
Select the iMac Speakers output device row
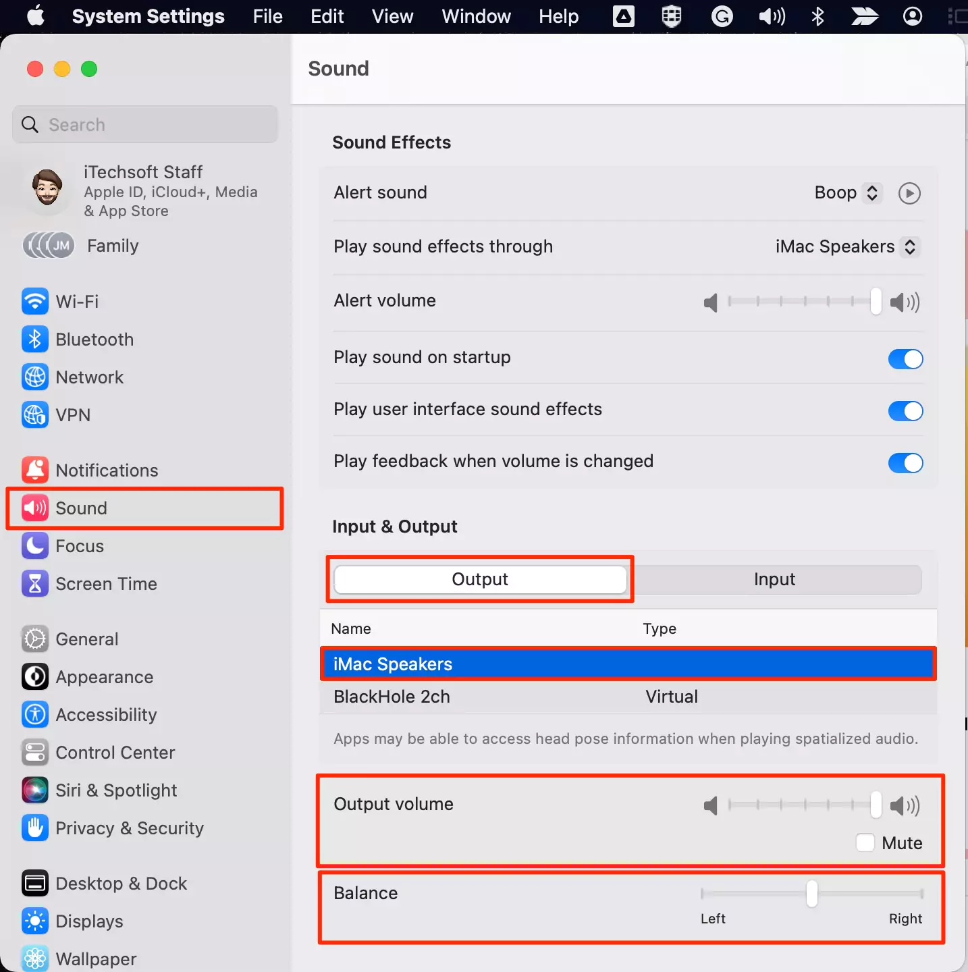[628, 664]
